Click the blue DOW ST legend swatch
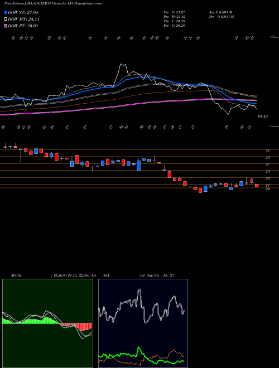This screenshot has height=368, width=279. (x=6, y=12)
